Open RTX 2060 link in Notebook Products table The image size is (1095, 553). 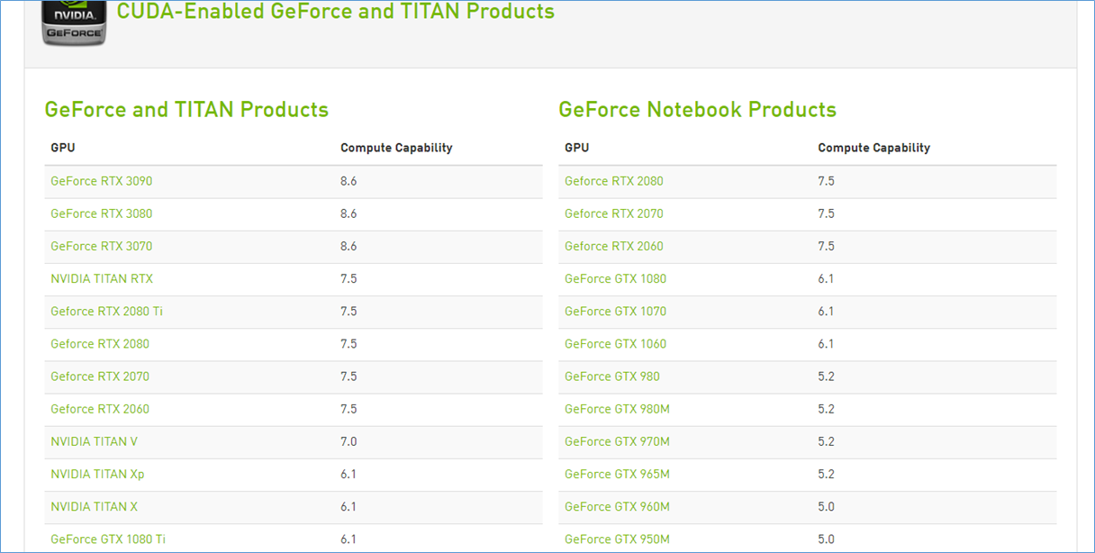pyautogui.click(x=614, y=246)
